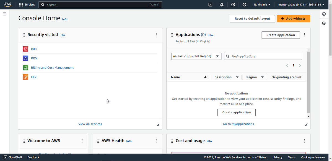Open CloudShell from the bottom status bar
Screen dimensions: 332x161
point(13,157)
